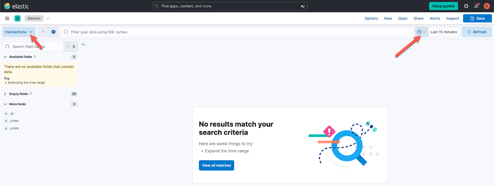Click the green D space avatar
This screenshot has height=186, width=494.
pyautogui.click(x=18, y=19)
